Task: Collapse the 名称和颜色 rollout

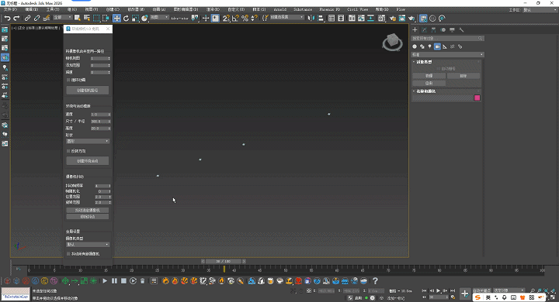Action: pyautogui.click(x=426, y=91)
